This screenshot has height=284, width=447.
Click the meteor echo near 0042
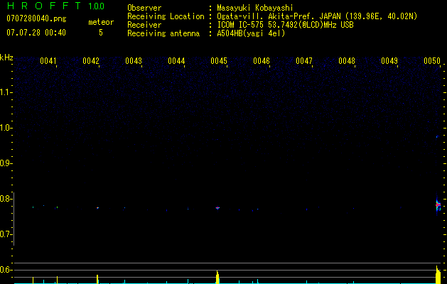97,208
